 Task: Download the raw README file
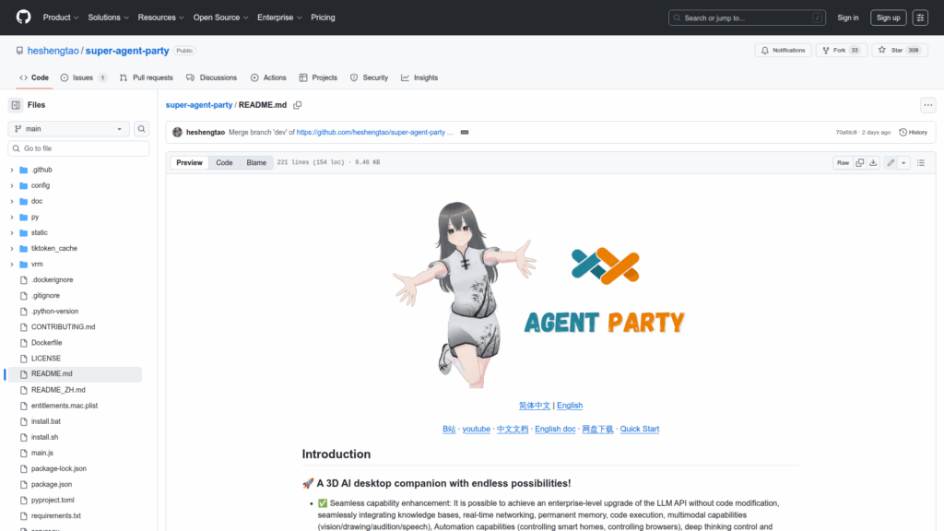tap(873, 162)
